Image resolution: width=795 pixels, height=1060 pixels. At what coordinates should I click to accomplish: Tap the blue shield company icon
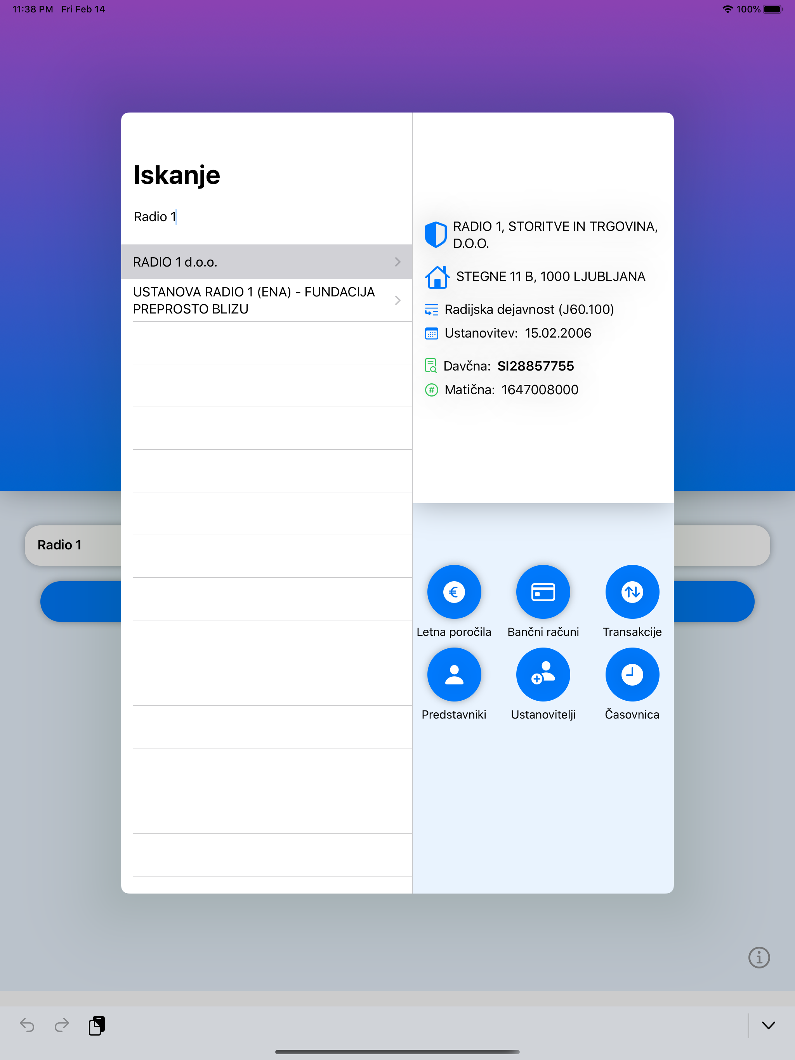(436, 234)
